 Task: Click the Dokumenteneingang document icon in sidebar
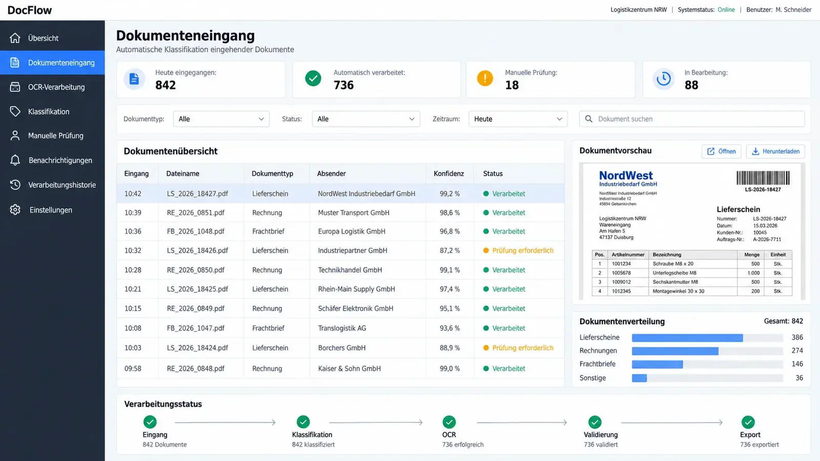[15, 62]
